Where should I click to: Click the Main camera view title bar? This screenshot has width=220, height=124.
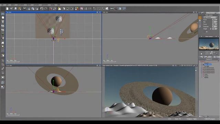click(x=150, y=65)
